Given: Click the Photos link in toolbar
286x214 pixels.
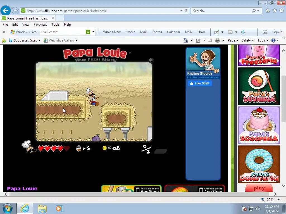Looking at the screenshot, I should tap(157, 32).
